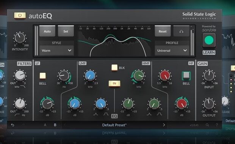Toggle the BLK button
Viewport: 235px width, 144px height.
point(114,67)
